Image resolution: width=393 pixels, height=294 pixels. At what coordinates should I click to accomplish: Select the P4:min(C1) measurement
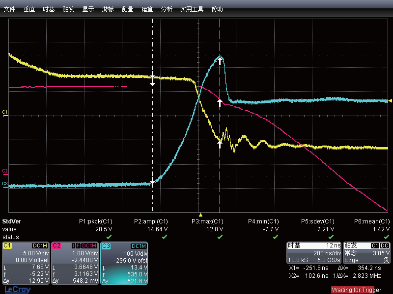point(263,221)
